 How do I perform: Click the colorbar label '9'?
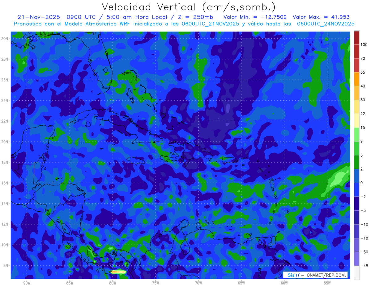[x=362, y=141]
